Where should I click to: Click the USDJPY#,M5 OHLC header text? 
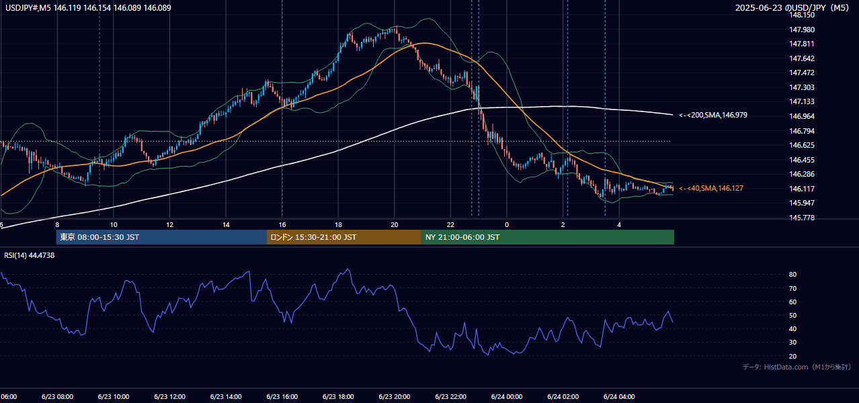tap(87, 8)
